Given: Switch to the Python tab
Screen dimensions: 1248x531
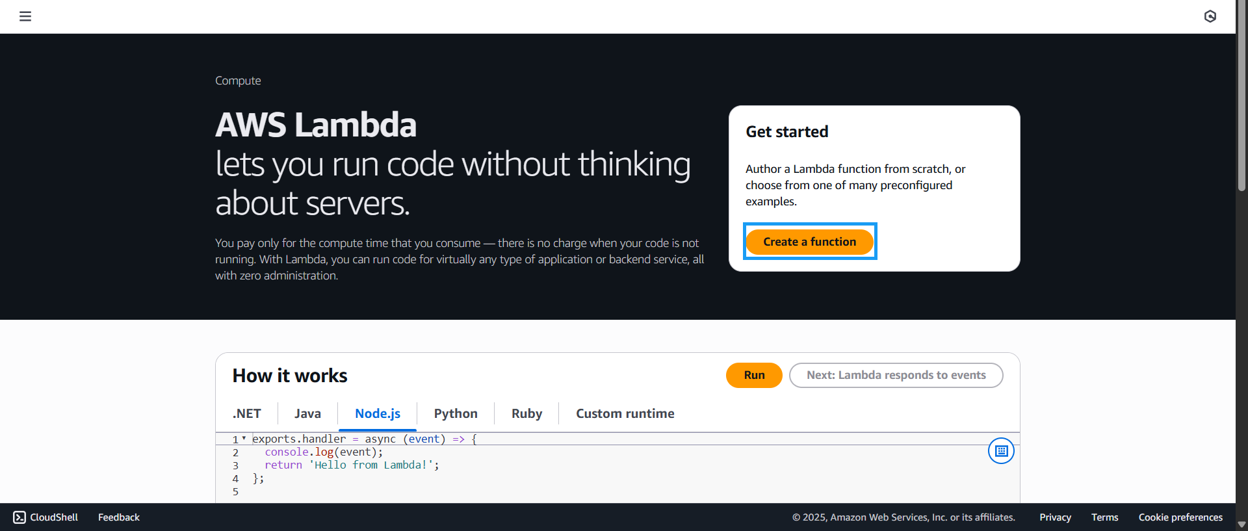Looking at the screenshot, I should 455,413.
